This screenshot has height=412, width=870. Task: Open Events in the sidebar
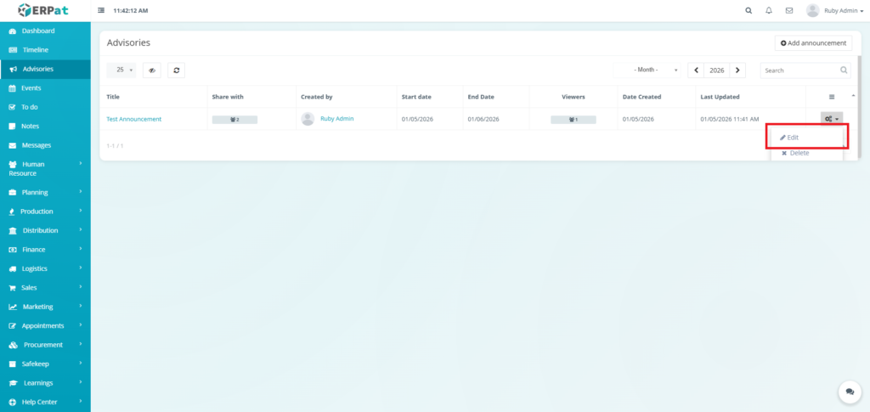click(x=31, y=87)
